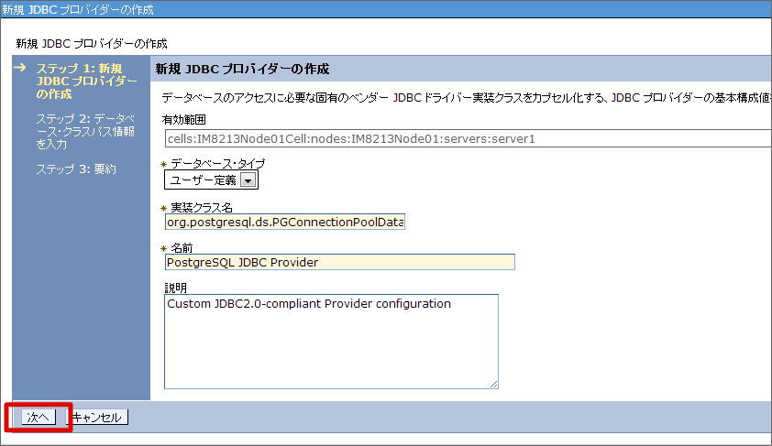The width and height of the screenshot is (772, 446).
Task: Click the 新規 JDBC プロバイダーの作成 title bar
Action: (78, 9)
